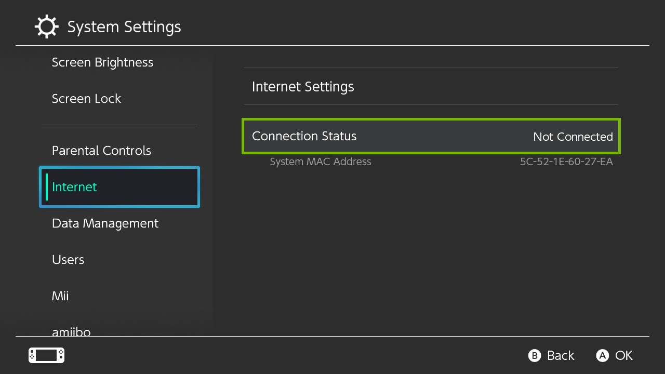The image size is (665, 374).
Task: View the System MAC Address entry
Action: (x=321, y=162)
